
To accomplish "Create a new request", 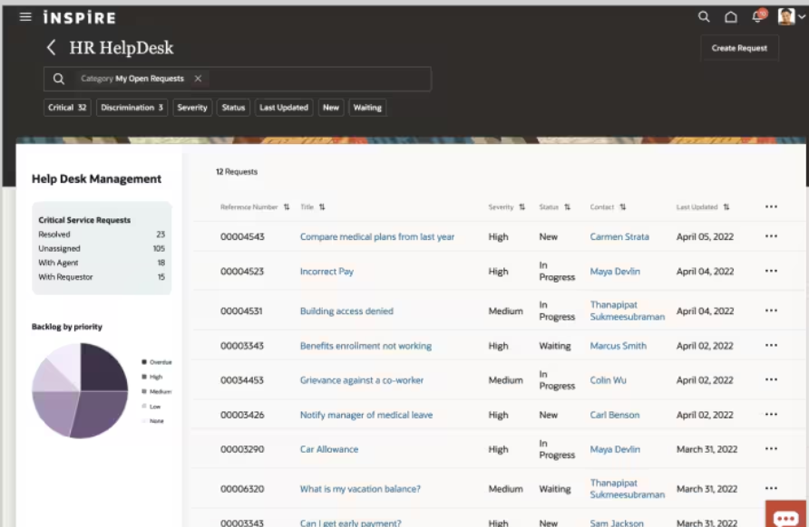I will [x=739, y=48].
